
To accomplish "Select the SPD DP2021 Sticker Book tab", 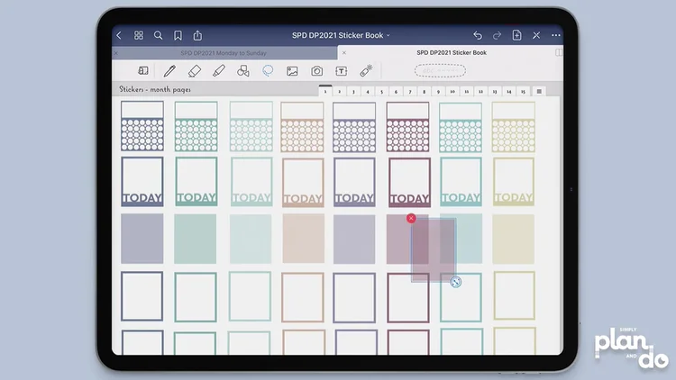I will 452,52.
